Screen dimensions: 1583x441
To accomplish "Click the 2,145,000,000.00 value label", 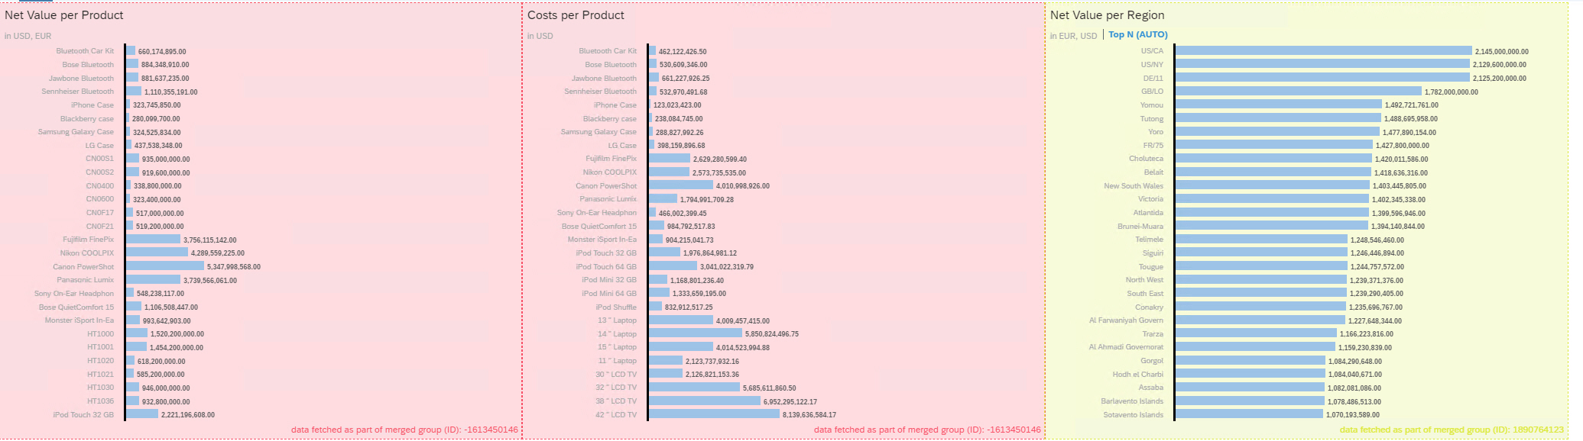I will [1501, 52].
